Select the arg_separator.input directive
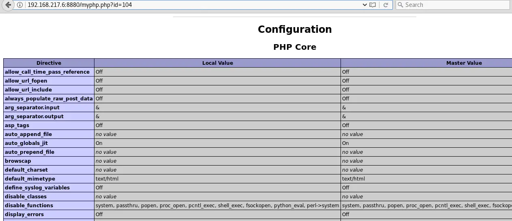 pos(49,107)
